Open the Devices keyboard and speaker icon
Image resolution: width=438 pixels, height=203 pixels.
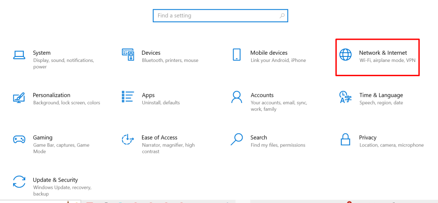pyautogui.click(x=128, y=55)
